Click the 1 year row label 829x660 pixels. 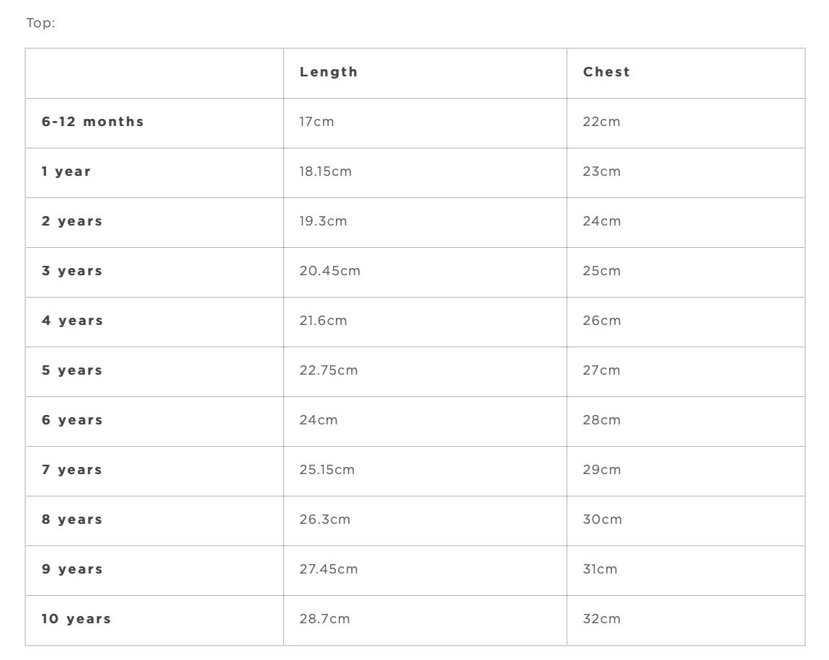click(x=66, y=171)
